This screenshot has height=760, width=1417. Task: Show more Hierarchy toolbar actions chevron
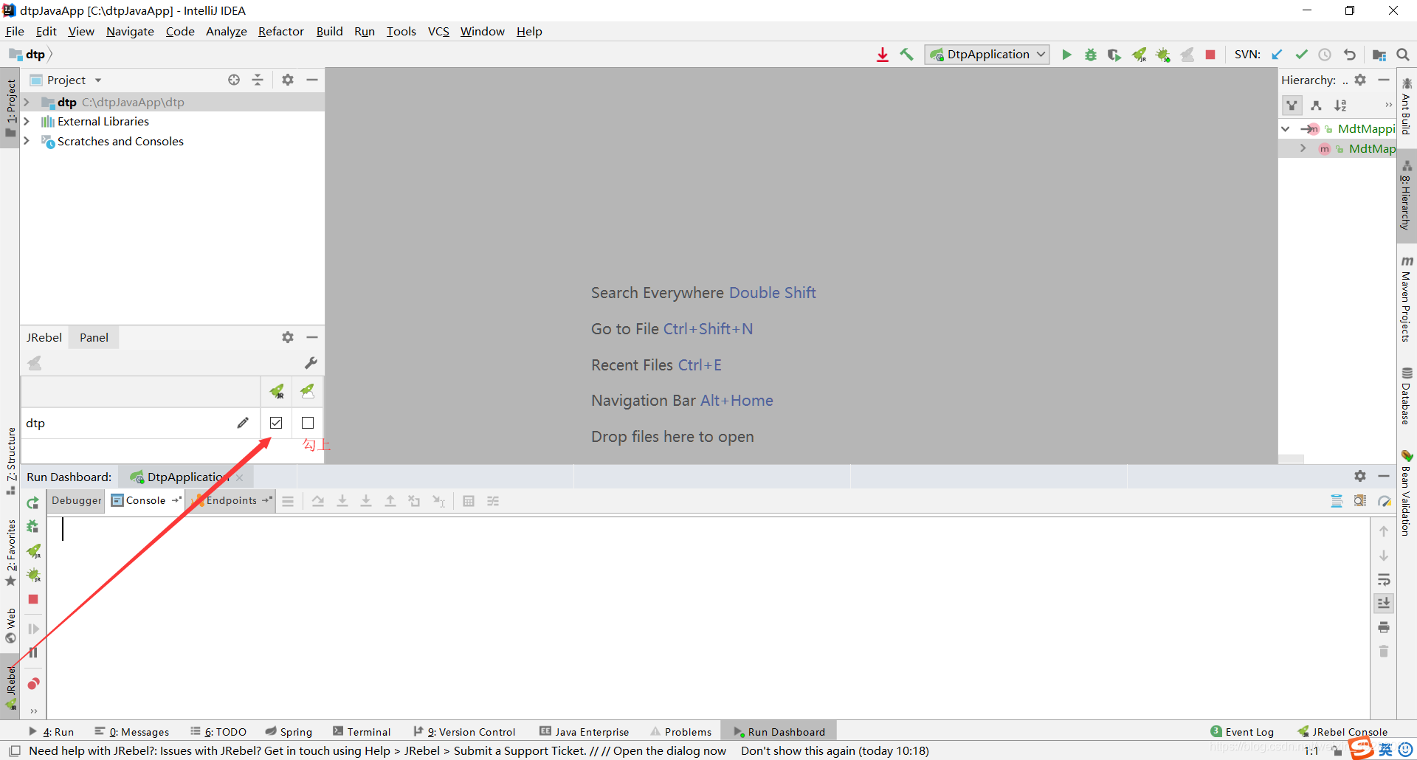tap(1388, 106)
